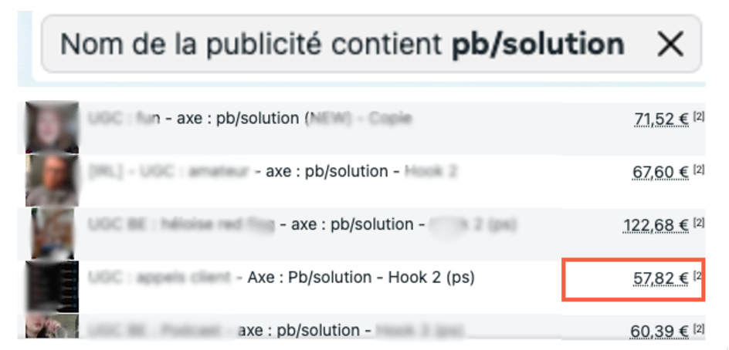This screenshot has width=729, height=350.
Task: Click the 67,60 € amount
Action: click(660, 173)
